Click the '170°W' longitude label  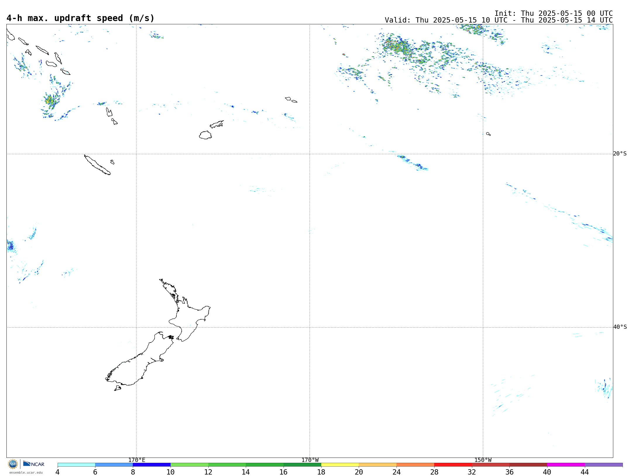coord(310,460)
